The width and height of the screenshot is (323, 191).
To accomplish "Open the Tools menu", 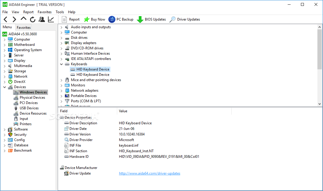I will pyautogui.click(x=60, y=12).
